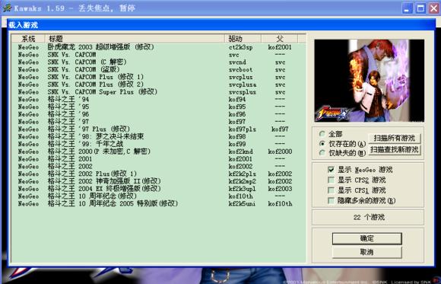
Task: Select the 格斗之王 2002 game row
Action: [158, 166]
